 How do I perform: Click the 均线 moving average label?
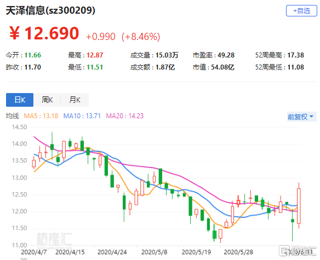tap(12, 116)
